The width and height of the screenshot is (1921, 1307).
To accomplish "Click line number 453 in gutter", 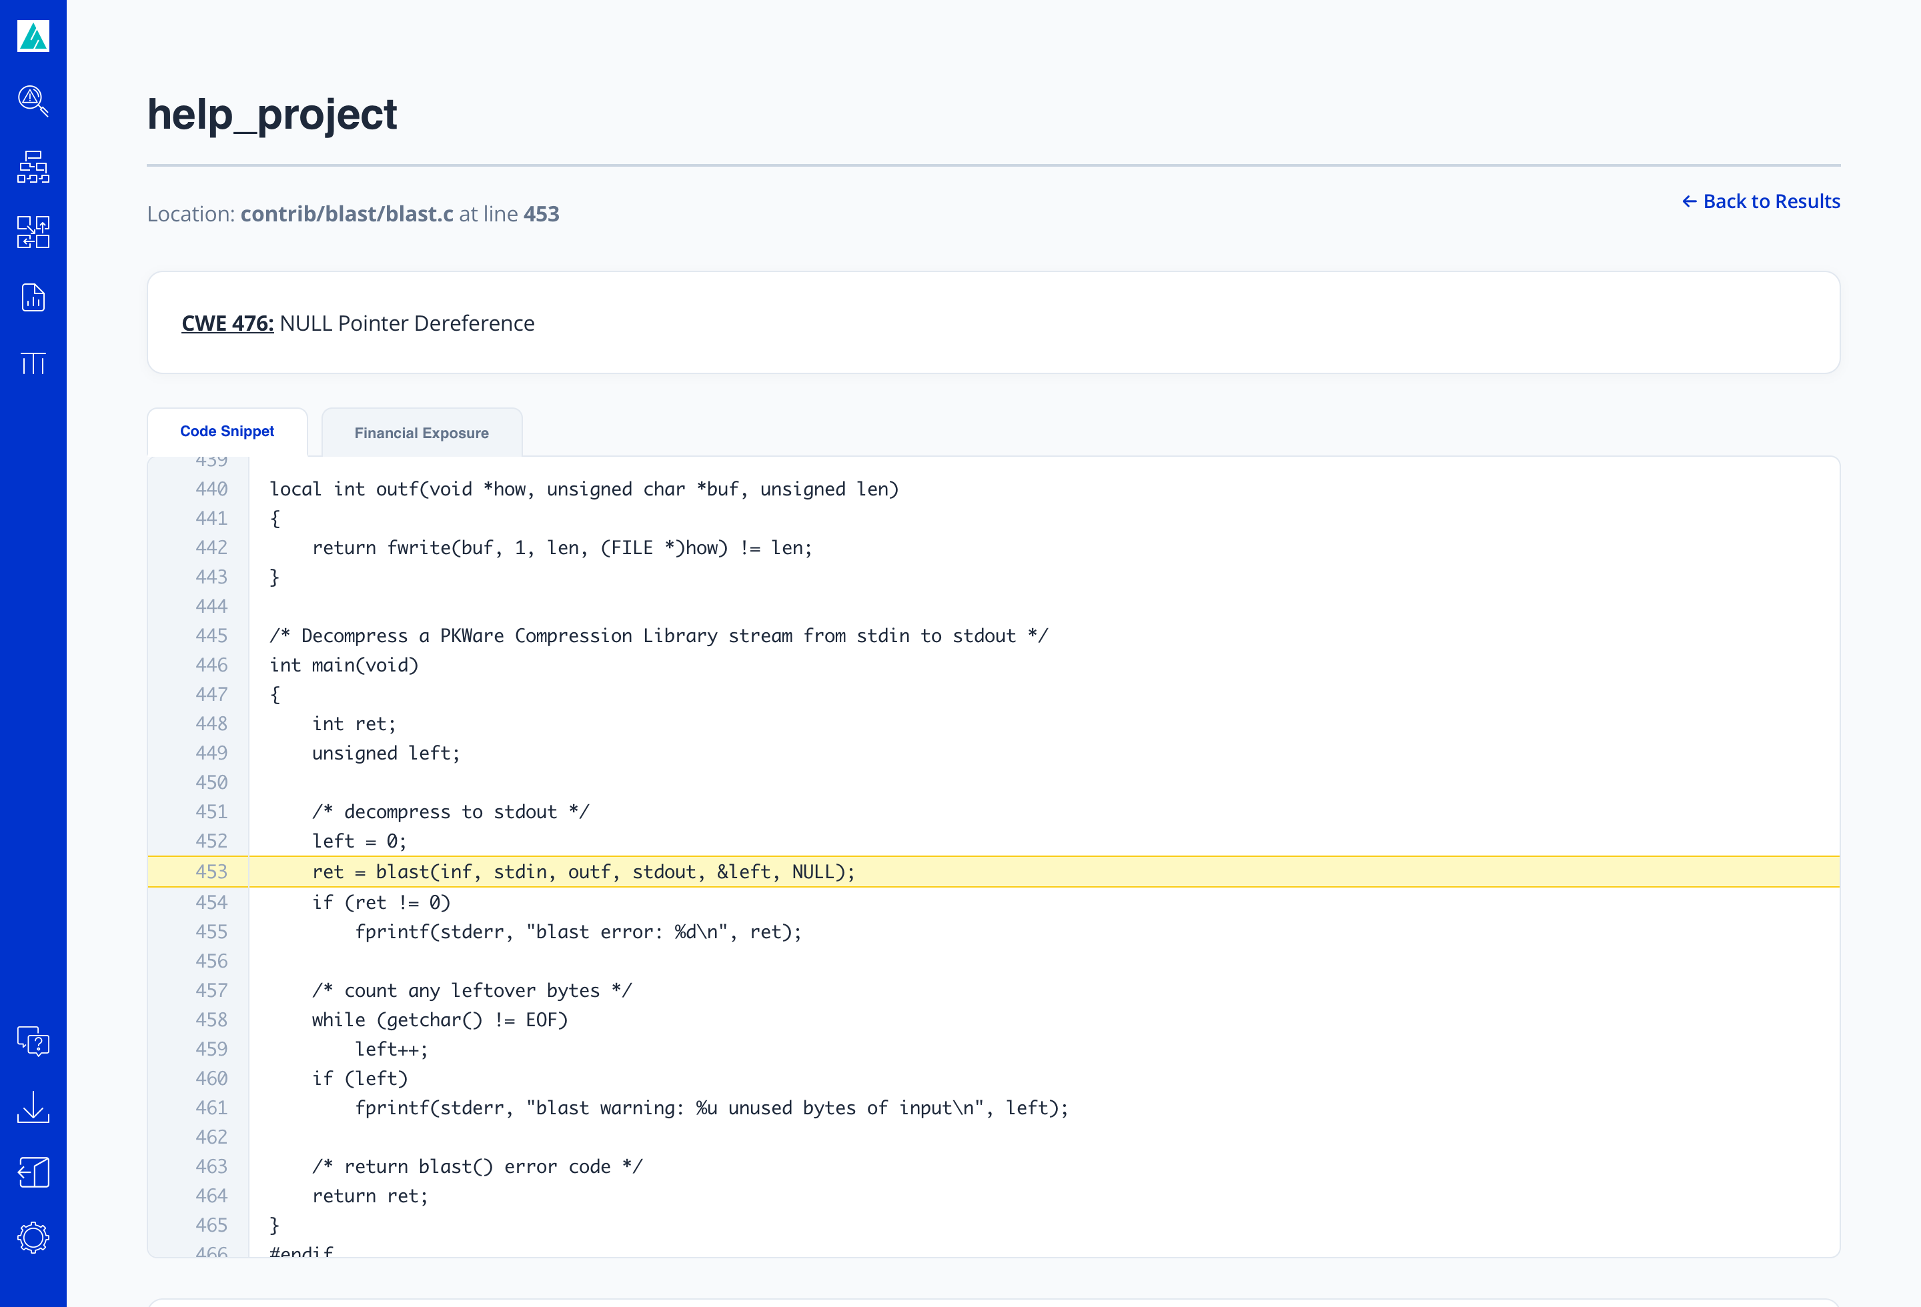I will pos(211,872).
